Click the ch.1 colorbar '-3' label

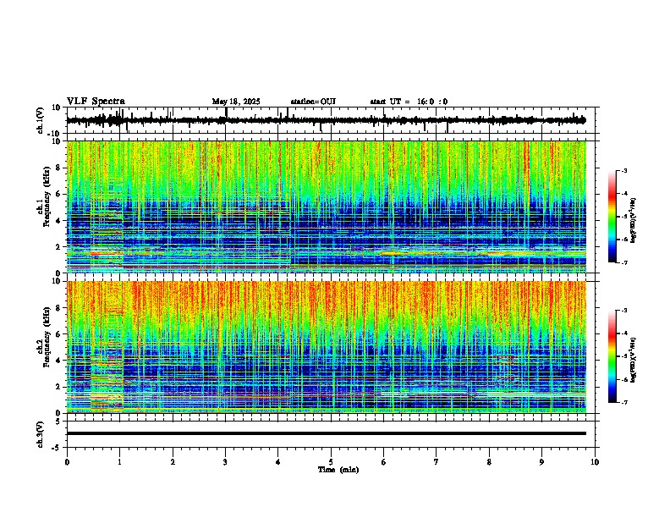[x=623, y=171]
